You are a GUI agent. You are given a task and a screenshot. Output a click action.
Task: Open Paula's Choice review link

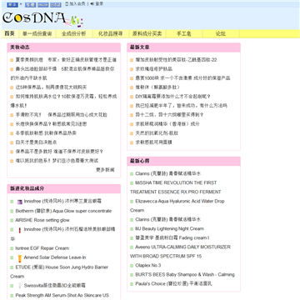pos(174,283)
